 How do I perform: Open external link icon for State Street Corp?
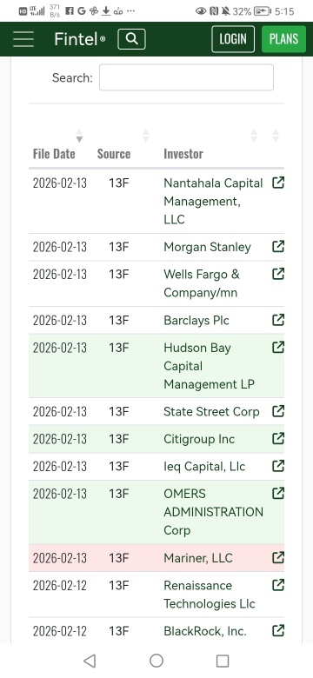coord(278,411)
